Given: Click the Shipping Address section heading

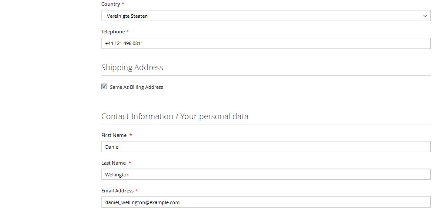Looking at the screenshot, I should (132, 68).
